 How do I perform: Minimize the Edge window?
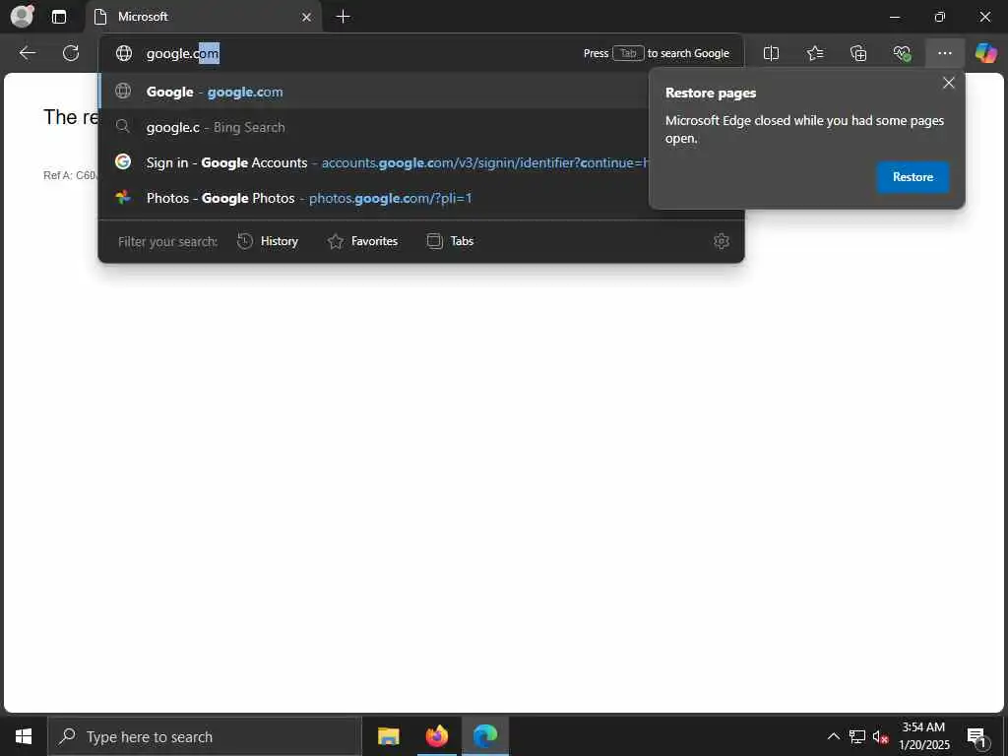894,17
